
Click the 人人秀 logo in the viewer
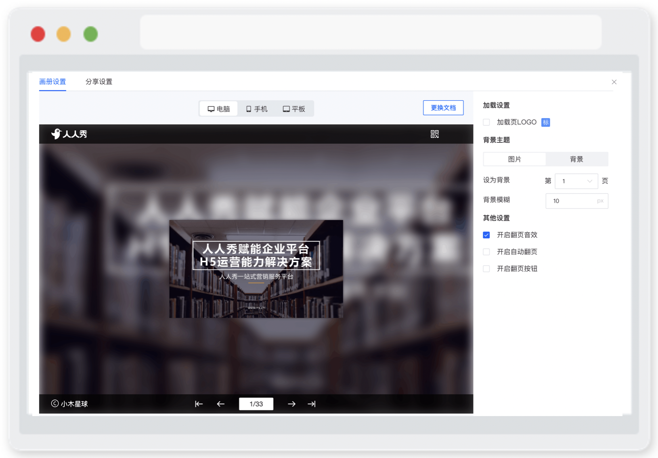69,134
